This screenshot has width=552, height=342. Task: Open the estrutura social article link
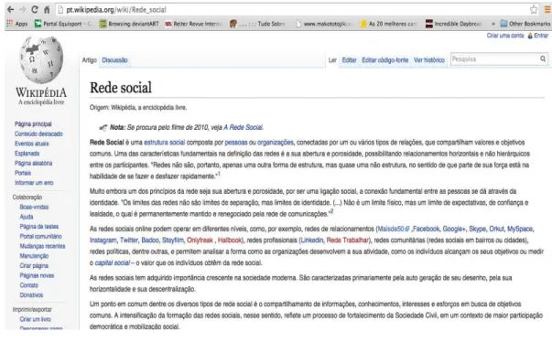click(x=165, y=143)
